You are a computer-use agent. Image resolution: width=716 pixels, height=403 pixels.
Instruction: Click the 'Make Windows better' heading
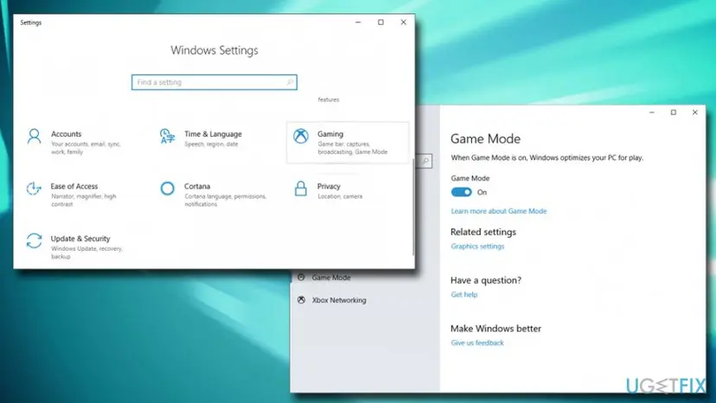coord(495,329)
